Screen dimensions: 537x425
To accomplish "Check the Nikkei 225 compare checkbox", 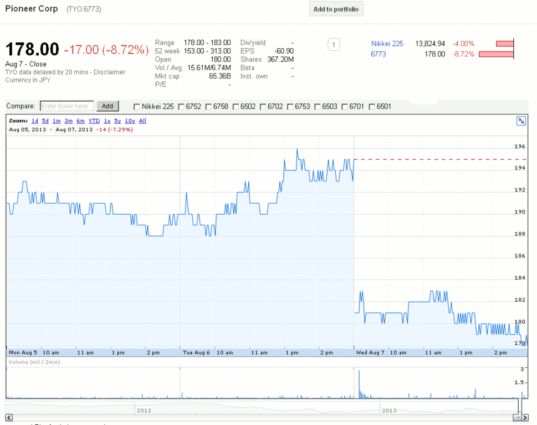I will (x=137, y=107).
